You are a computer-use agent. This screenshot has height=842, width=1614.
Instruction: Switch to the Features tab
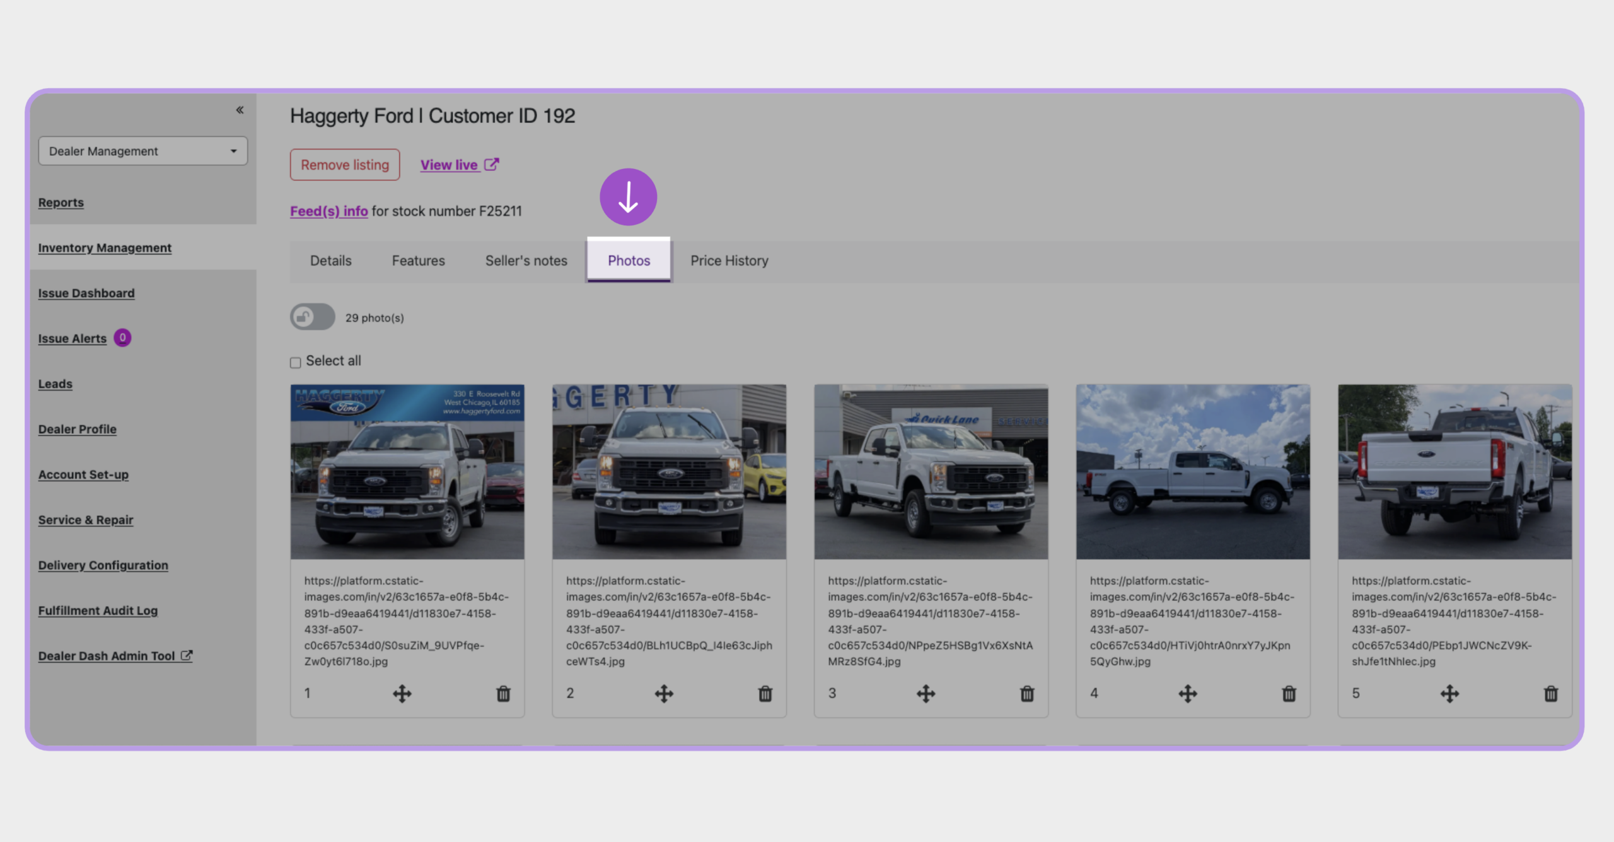pyautogui.click(x=419, y=261)
